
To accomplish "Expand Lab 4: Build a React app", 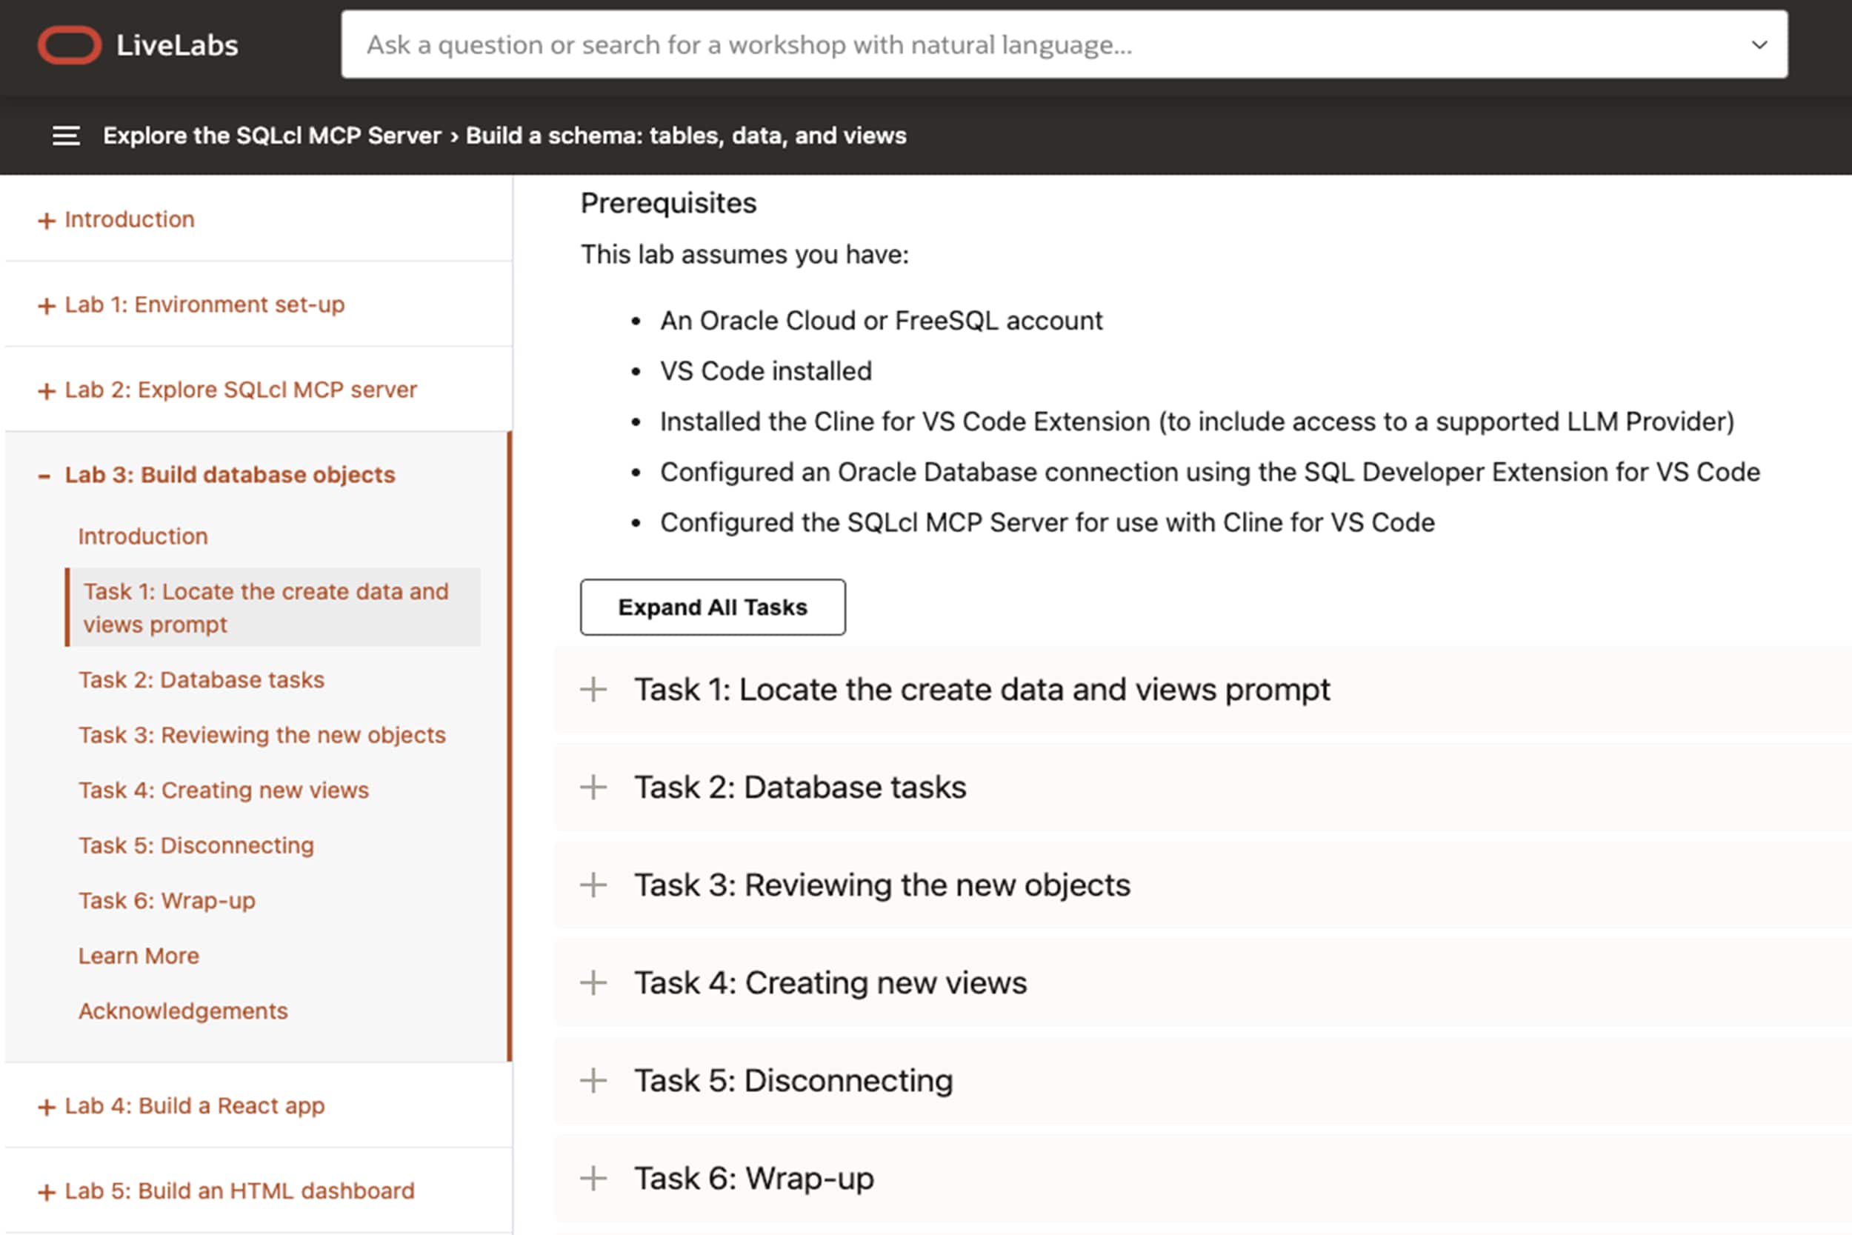I will pyautogui.click(x=195, y=1106).
